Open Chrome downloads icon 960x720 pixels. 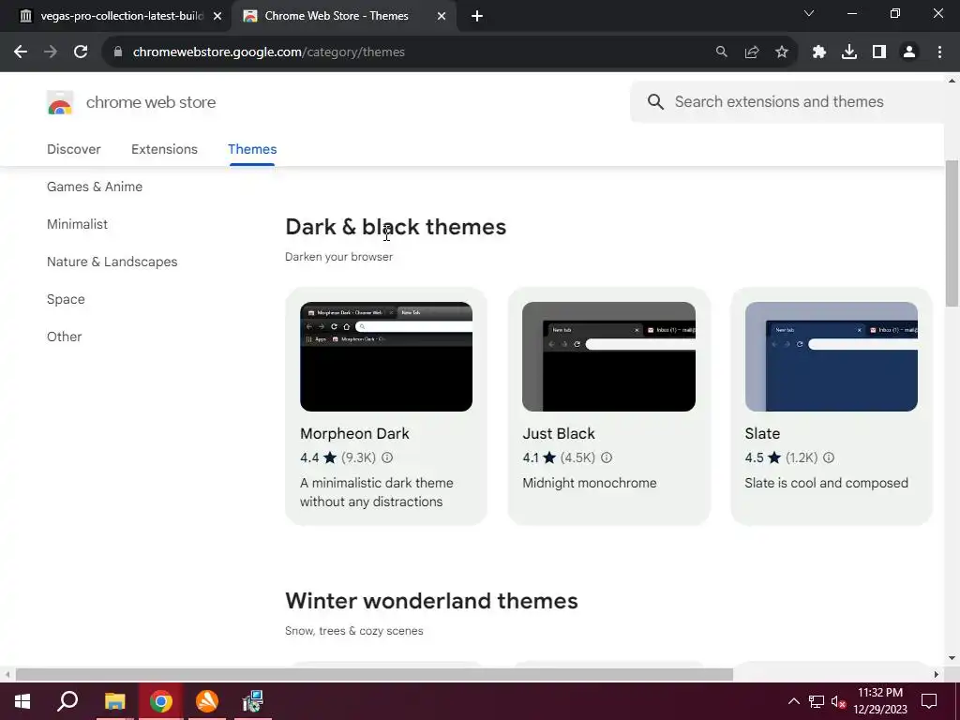tap(849, 52)
